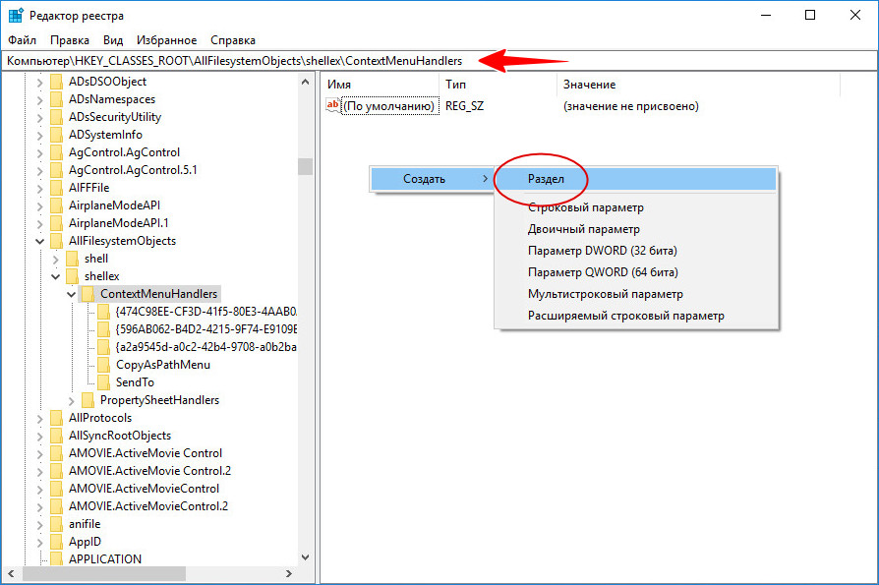Select the SendTo key
This screenshot has width=879, height=585.
pyautogui.click(x=135, y=382)
